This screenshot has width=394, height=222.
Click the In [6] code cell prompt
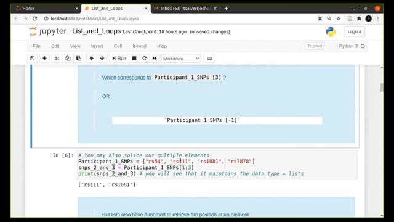[63, 155]
